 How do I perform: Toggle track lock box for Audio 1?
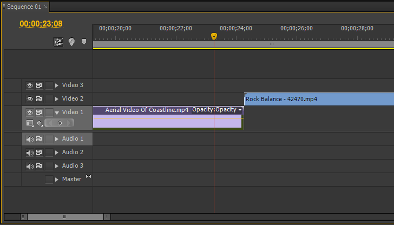pos(49,139)
